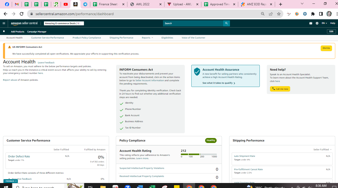The image size is (338, 188).
Task: Open the EN language dropdown
Action: [x=324, y=23]
